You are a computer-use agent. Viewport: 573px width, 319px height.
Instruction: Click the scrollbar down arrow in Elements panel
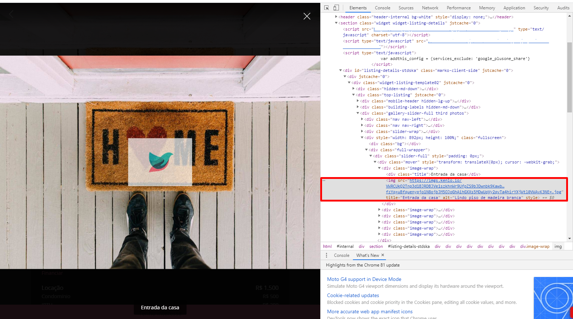click(x=570, y=239)
